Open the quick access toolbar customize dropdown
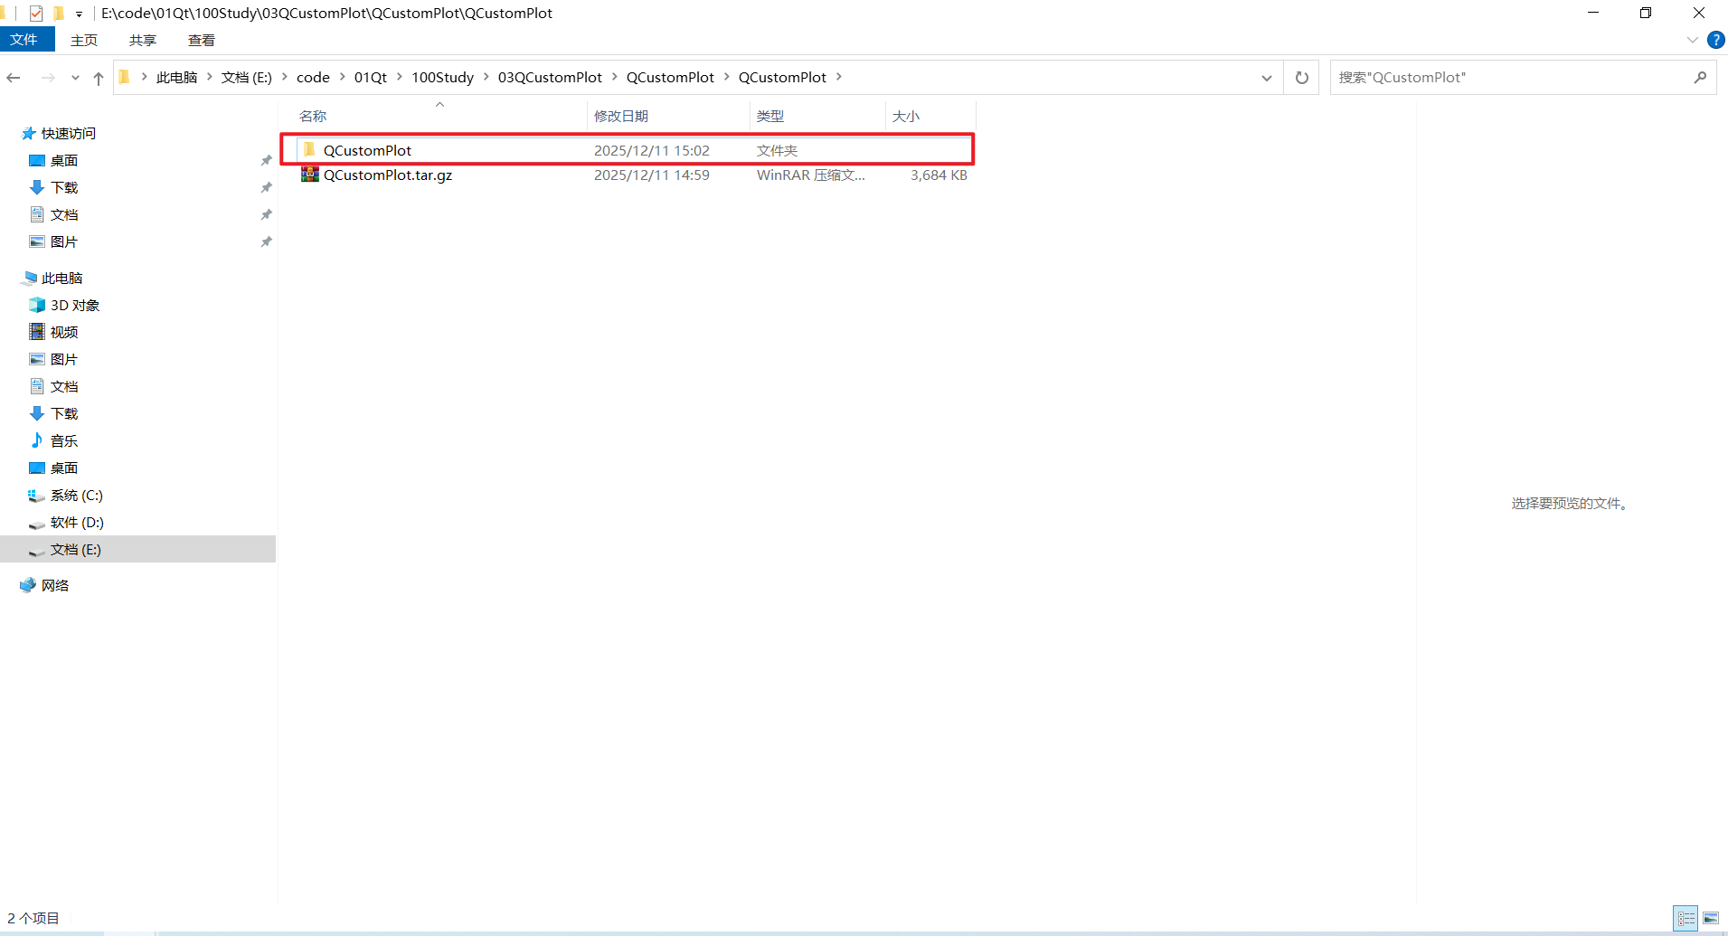The height and width of the screenshot is (936, 1728). click(x=79, y=14)
